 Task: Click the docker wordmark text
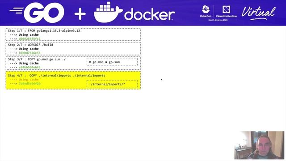pos(150,14)
